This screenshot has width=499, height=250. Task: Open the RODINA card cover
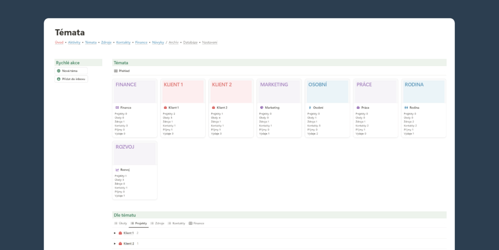tap(424, 92)
